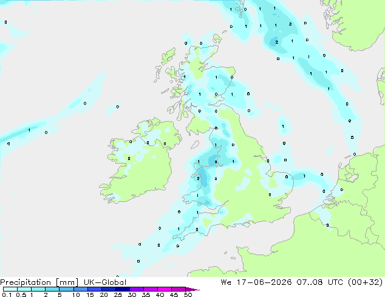This screenshot has width=385, height=297.
Task: Select the 20–25 mm dark blue swatch
Action: (109, 289)
